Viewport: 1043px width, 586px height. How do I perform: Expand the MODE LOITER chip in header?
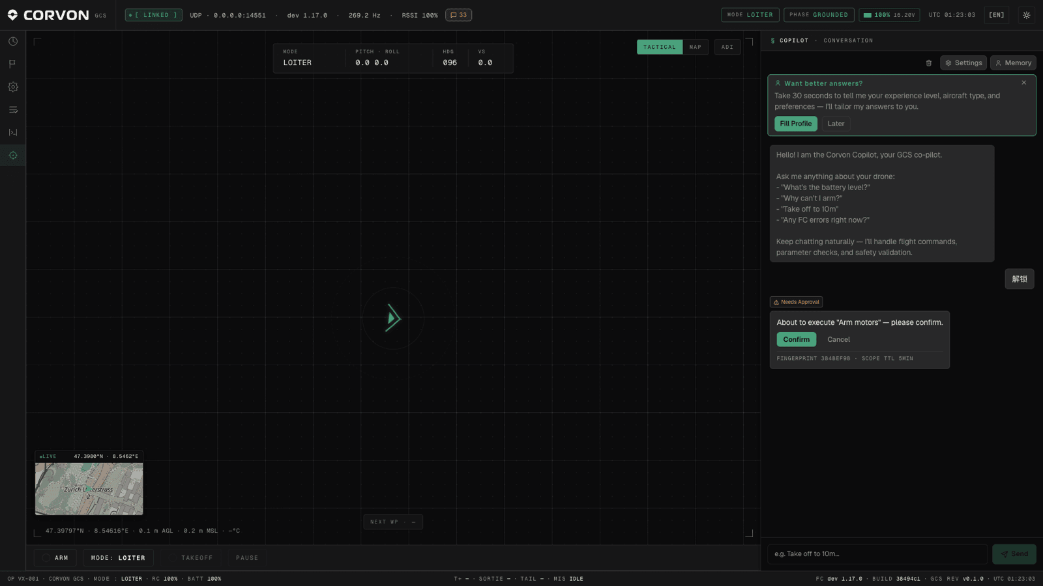[750, 15]
